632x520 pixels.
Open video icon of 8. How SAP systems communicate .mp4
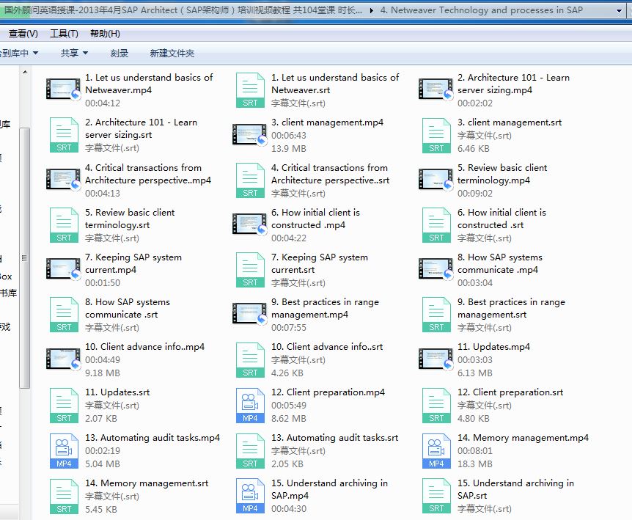click(436, 269)
